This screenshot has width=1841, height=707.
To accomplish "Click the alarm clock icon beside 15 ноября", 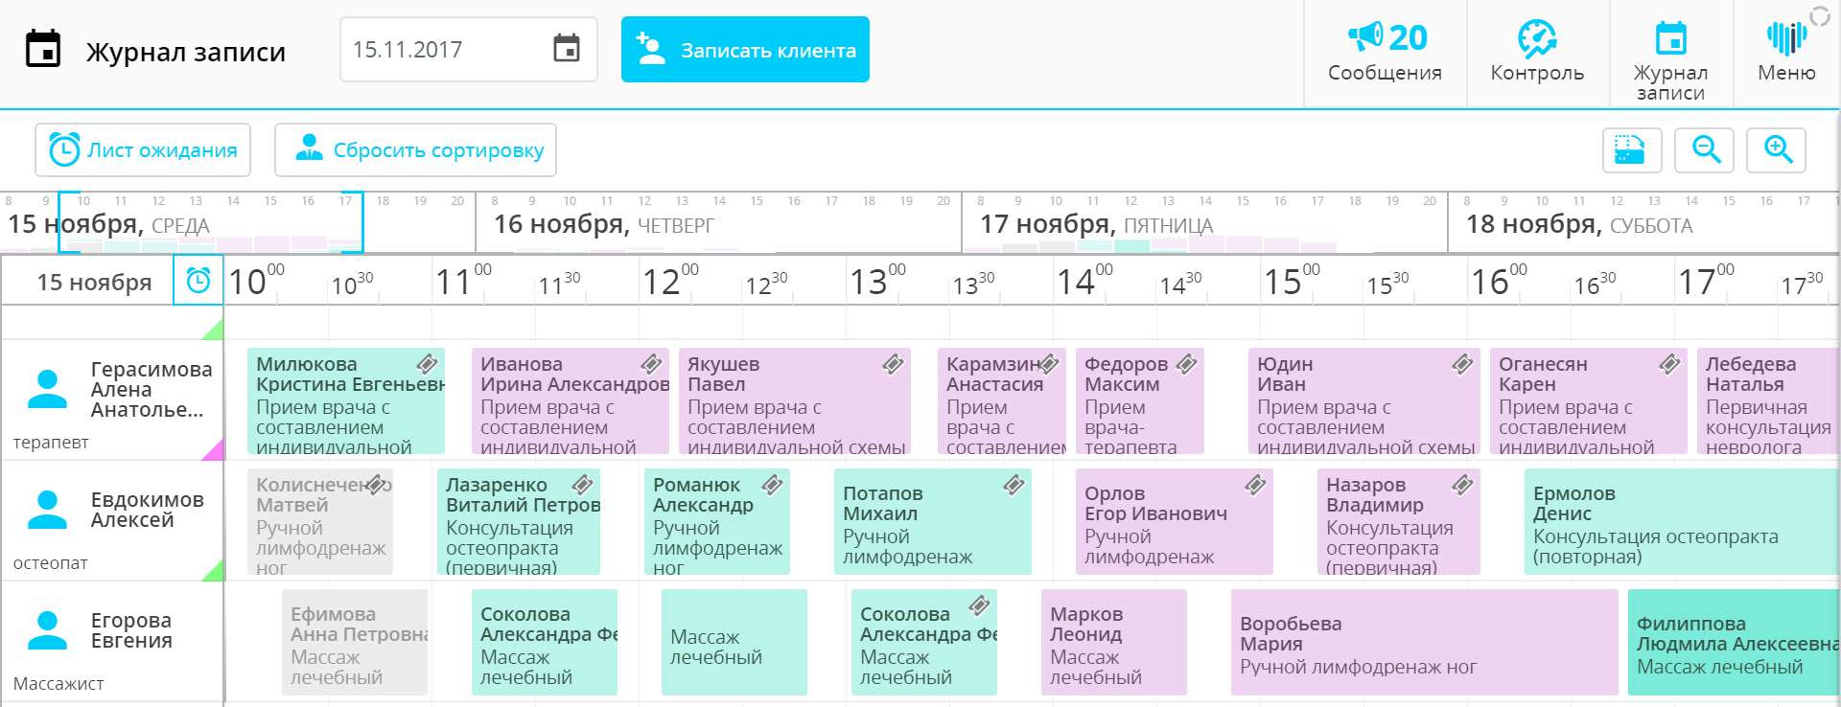I will click(x=198, y=280).
